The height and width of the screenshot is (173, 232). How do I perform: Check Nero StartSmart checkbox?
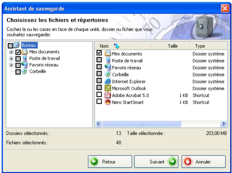tap(99, 101)
